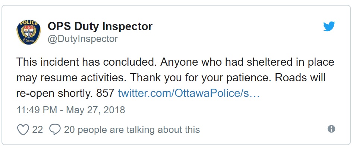The image size is (359, 150).
Task: Click the reply speech bubble icon
Action: (55, 130)
